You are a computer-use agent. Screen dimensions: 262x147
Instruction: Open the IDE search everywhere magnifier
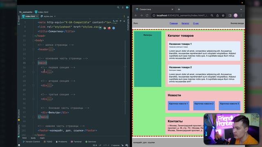(x=118, y=7)
